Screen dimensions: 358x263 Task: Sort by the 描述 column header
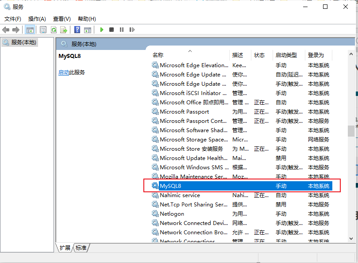click(240, 55)
